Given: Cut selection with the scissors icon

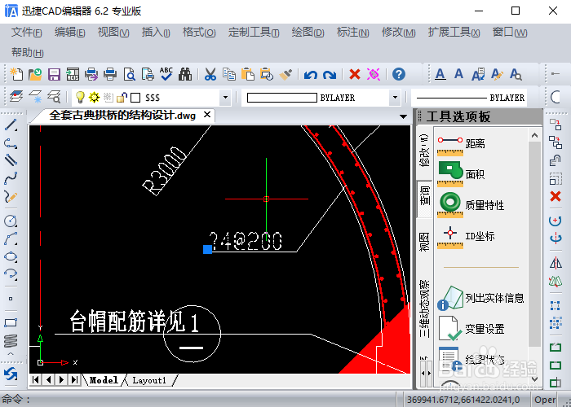Looking at the screenshot, I should (210, 75).
